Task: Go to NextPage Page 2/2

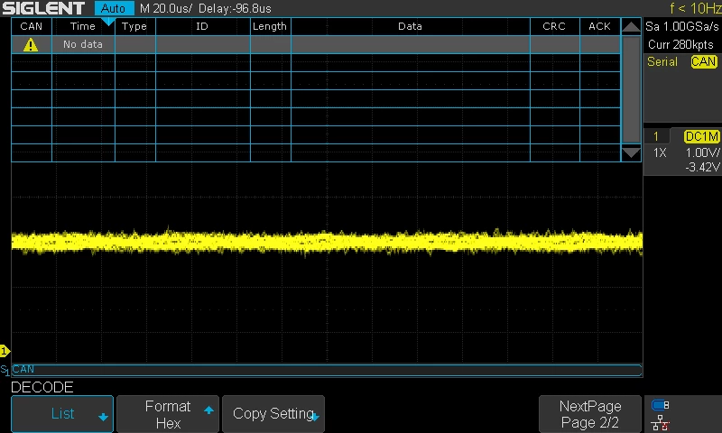Action: click(590, 414)
